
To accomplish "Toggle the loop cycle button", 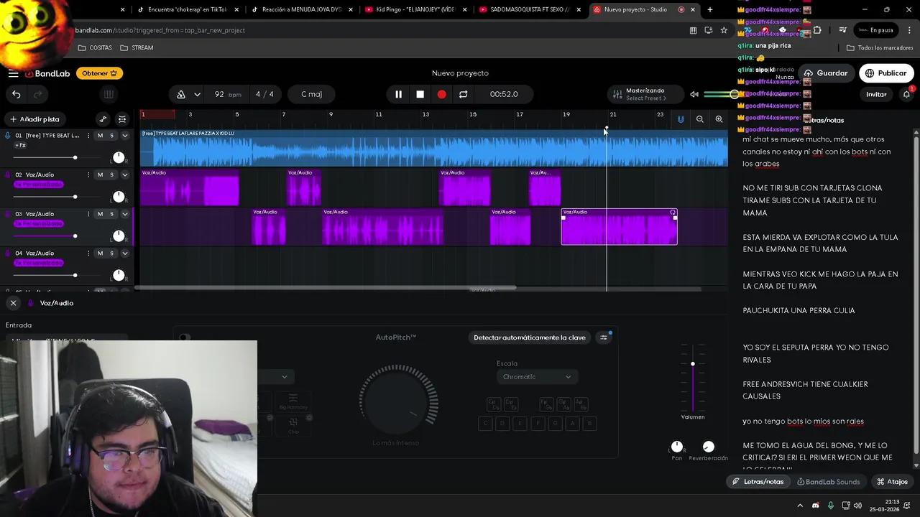I will point(463,94).
